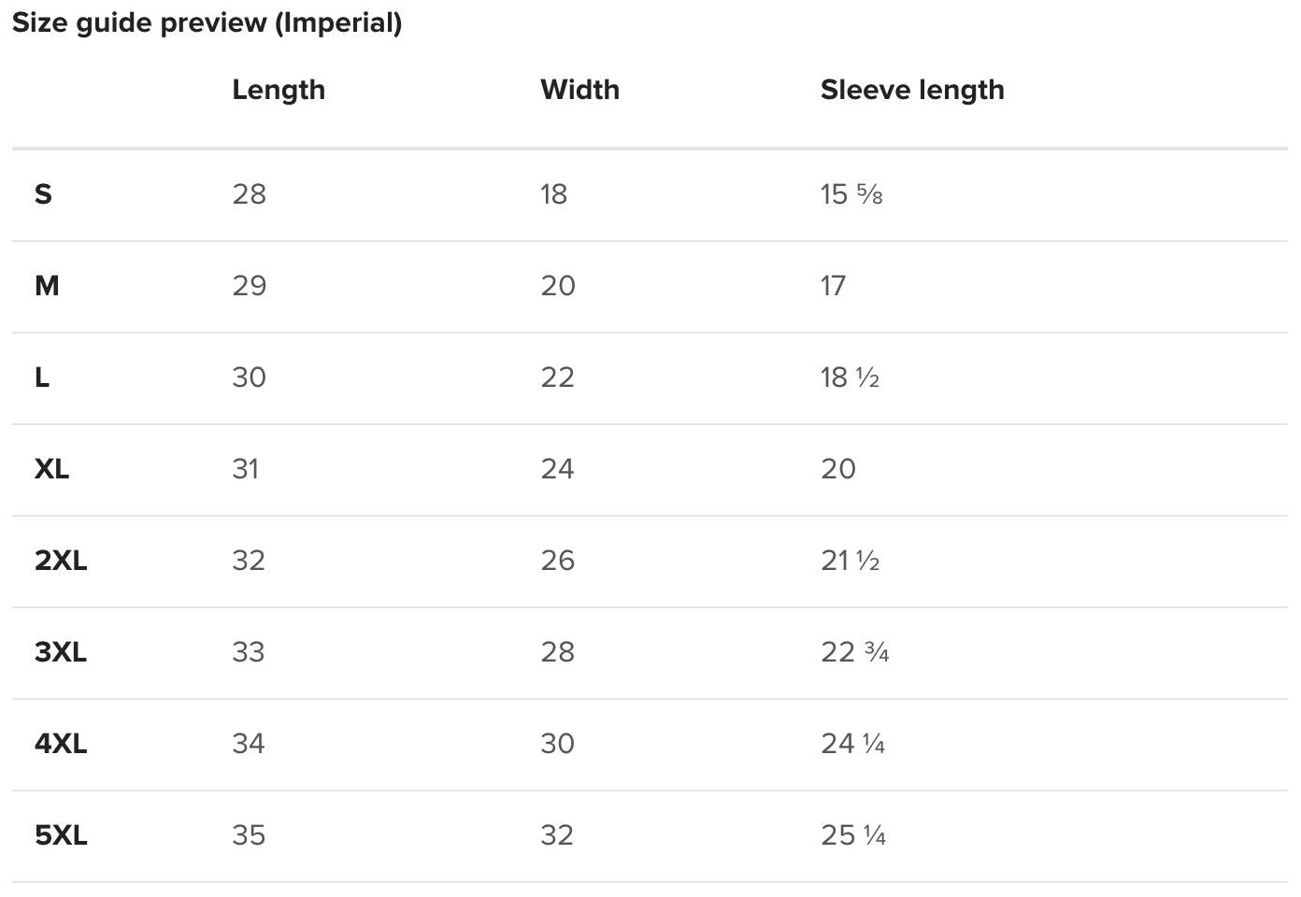This screenshot has height=897, width=1301.
Task: Click the length value 28 for S
Action: 250,194
